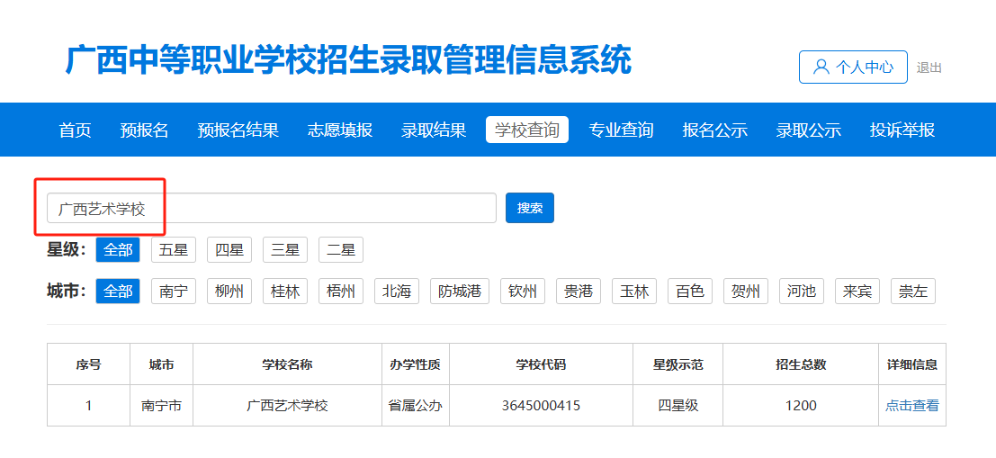
Task: Click the school name search field
Action: pyautogui.click(x=271, y=208)
